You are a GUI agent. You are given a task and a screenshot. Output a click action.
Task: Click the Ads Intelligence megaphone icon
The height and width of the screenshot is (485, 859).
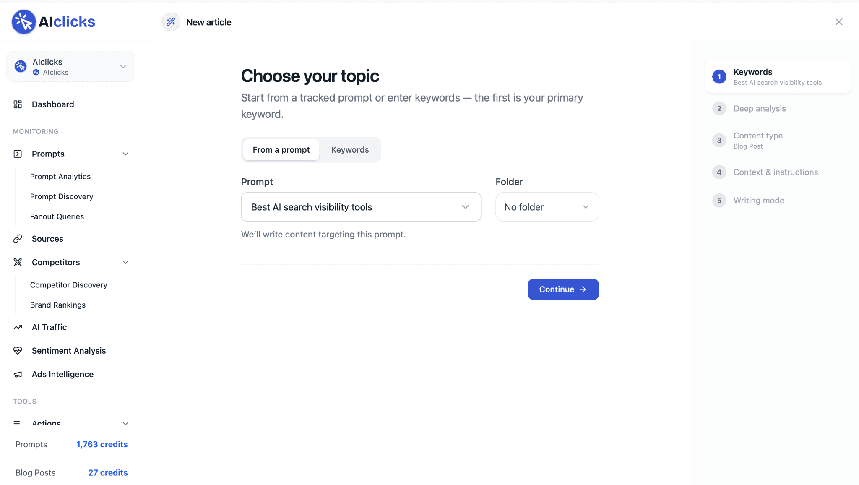pyautogui.click(x=18, y=374)
